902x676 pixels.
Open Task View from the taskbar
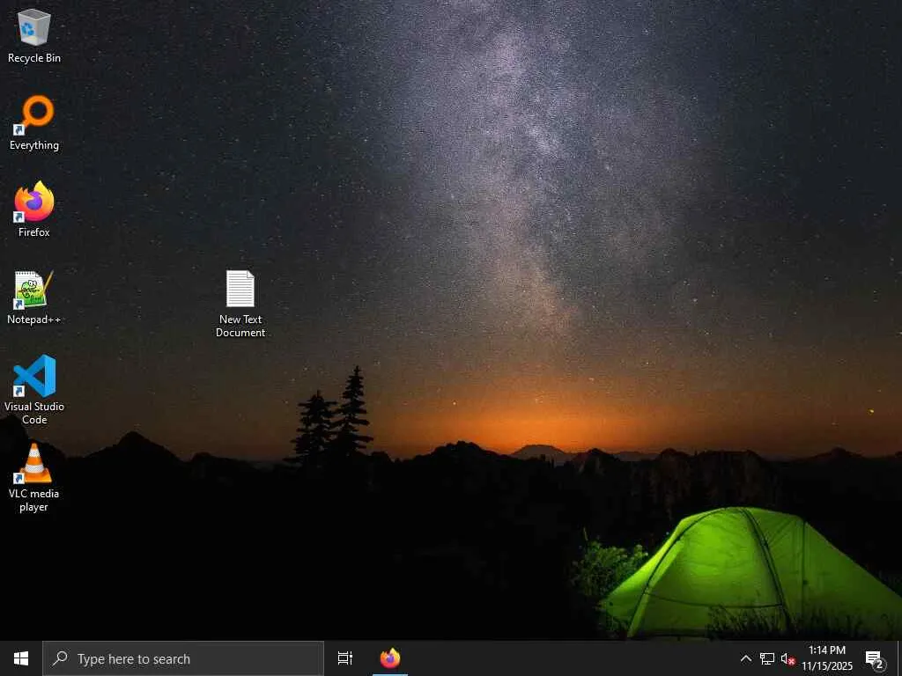tap(345, 658)
